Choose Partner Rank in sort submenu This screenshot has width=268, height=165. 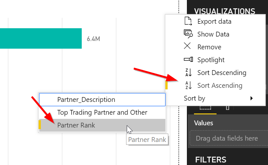click(x=76, y=125)
